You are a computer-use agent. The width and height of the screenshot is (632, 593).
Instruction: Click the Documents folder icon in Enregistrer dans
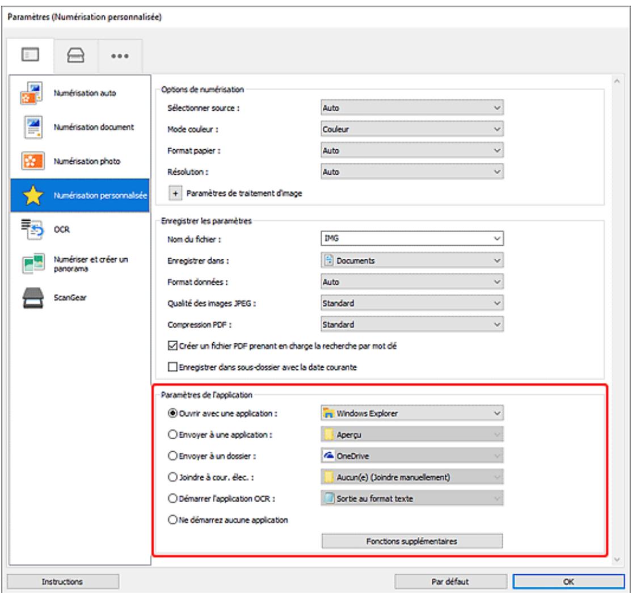(329, 260)
